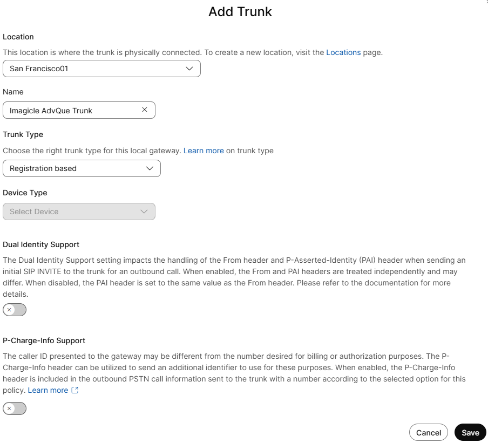Screen dimensions: 488x443
Task: Turn on P-Charge-Info Support toggle
Action: pyautogui.click(x=15, y=408)
